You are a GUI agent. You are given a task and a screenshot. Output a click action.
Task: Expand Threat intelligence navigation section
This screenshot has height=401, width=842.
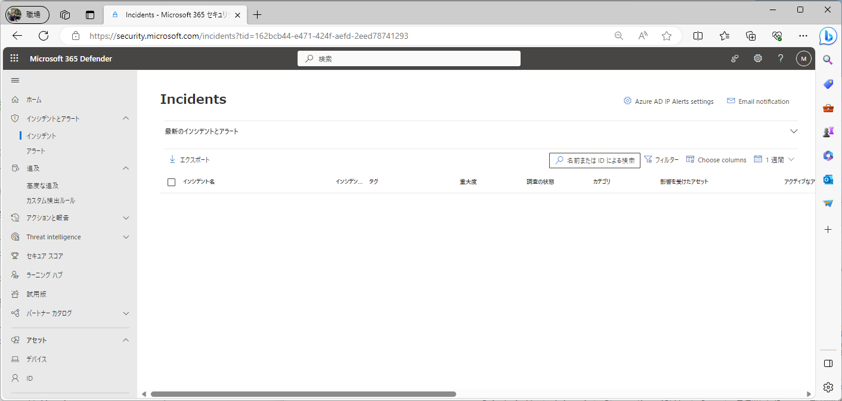pyautogui.click(x=126, y=237)
